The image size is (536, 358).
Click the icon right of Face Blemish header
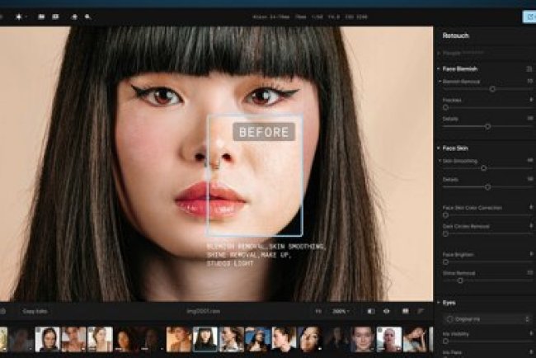tap(529, 69)
